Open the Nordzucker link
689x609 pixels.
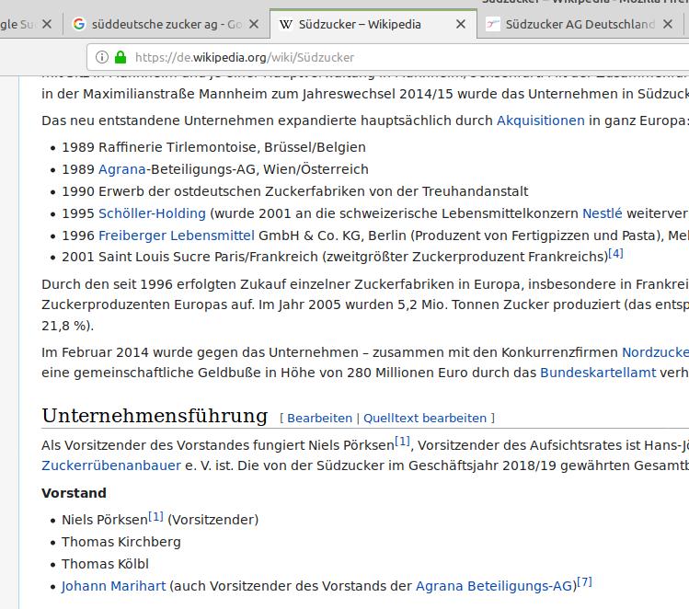tap(655, 352)
